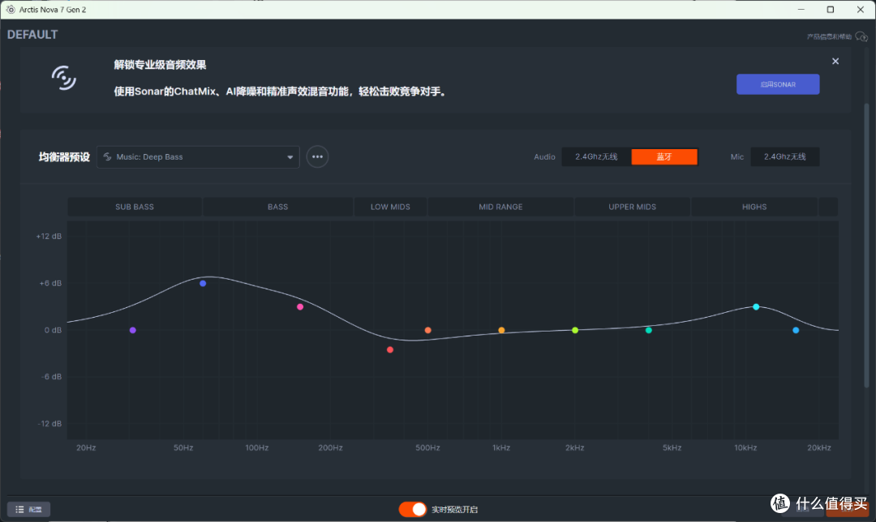
Task: Click the 20Hz frequency label
Action: 86,447
